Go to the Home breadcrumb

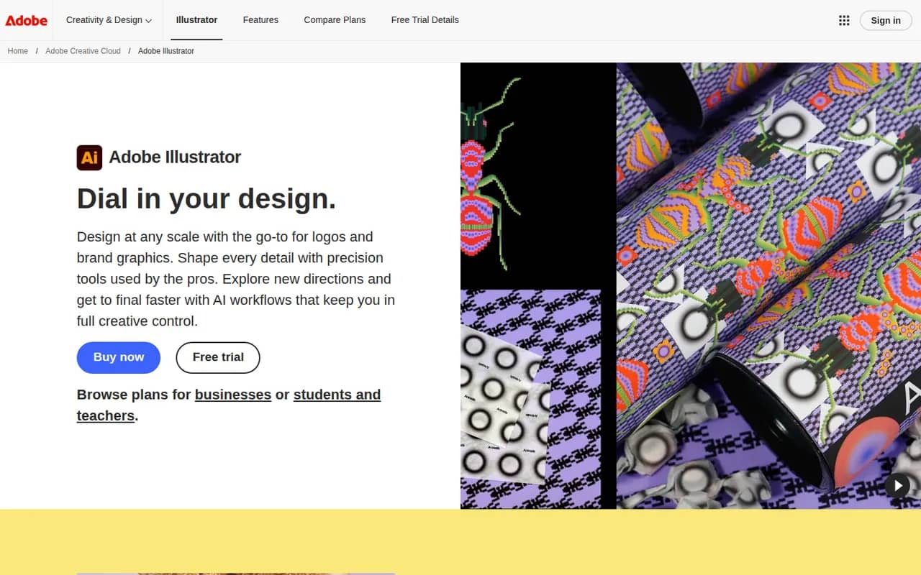coord(18,51)
